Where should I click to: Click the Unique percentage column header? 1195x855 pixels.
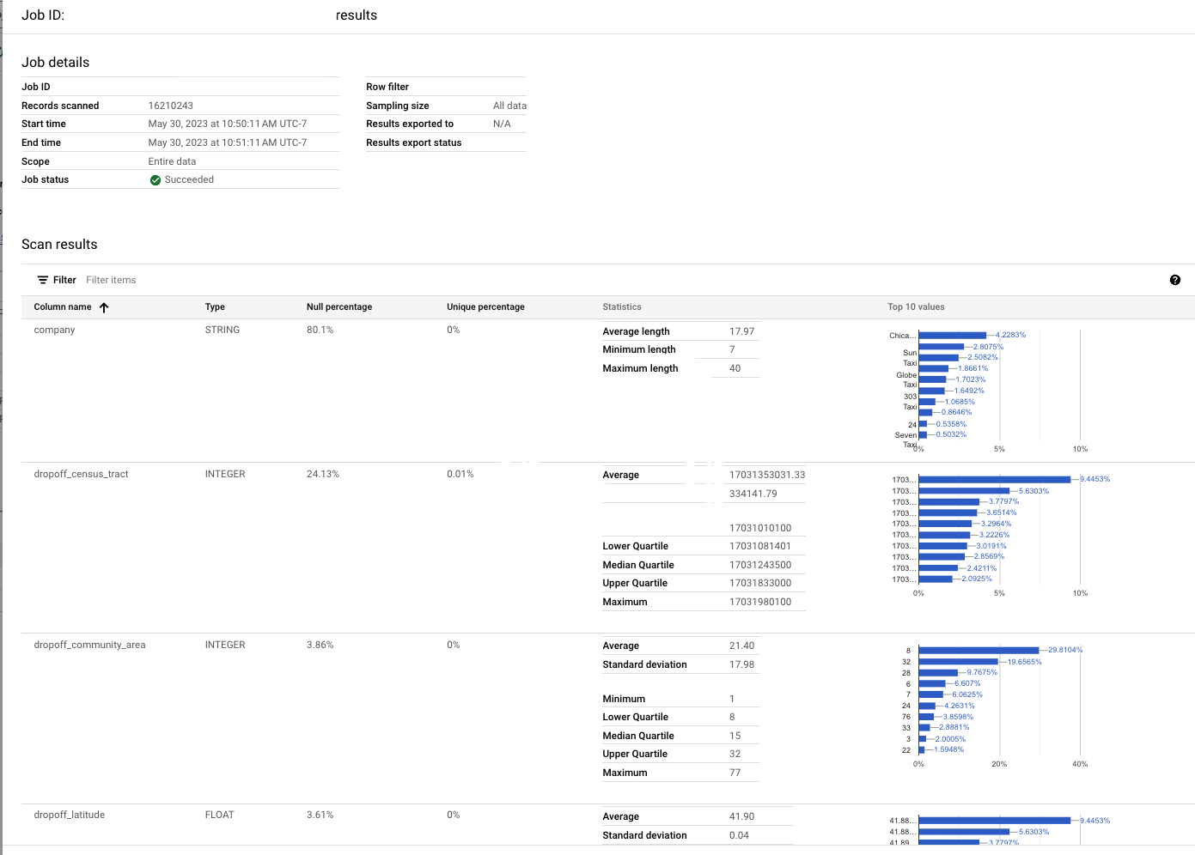(x=485, y=307)
